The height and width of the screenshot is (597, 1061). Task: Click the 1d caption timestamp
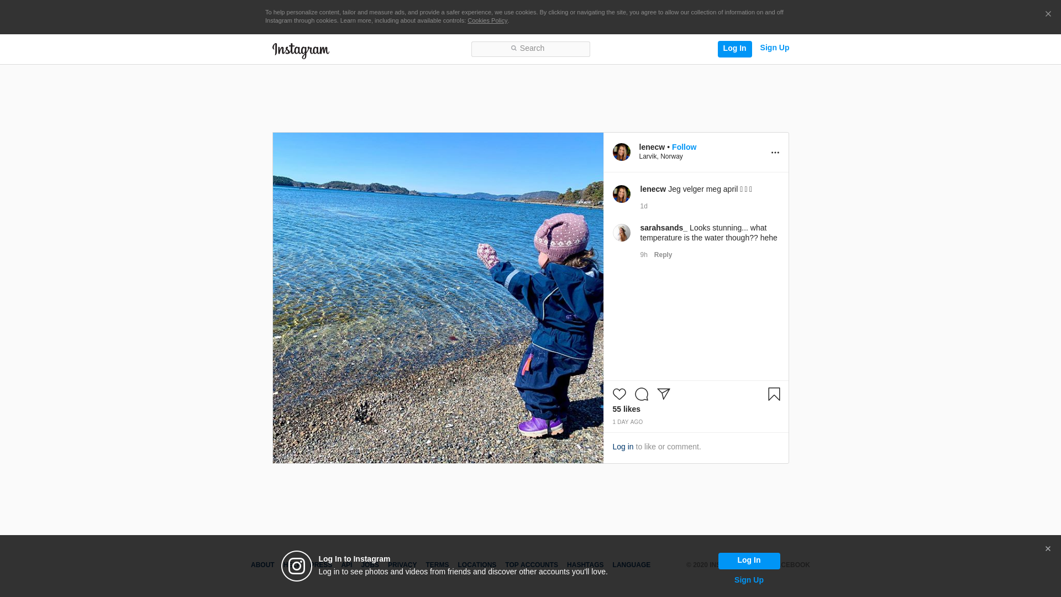click(x=644, y=206)
